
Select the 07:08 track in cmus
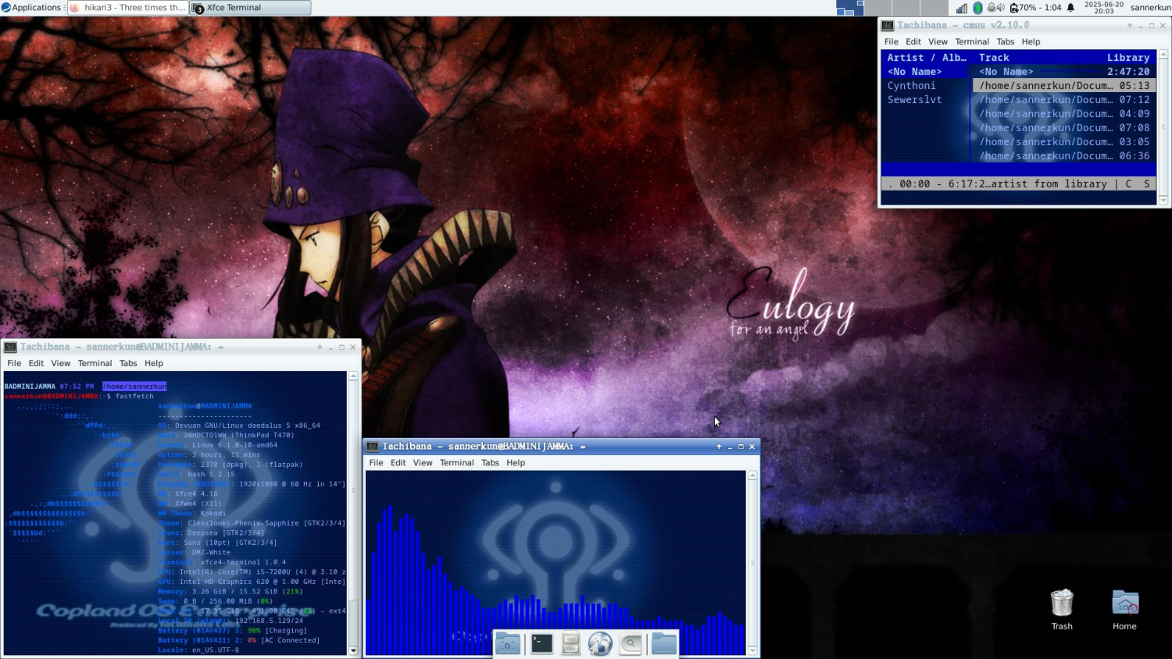(x=1064, y=128)
